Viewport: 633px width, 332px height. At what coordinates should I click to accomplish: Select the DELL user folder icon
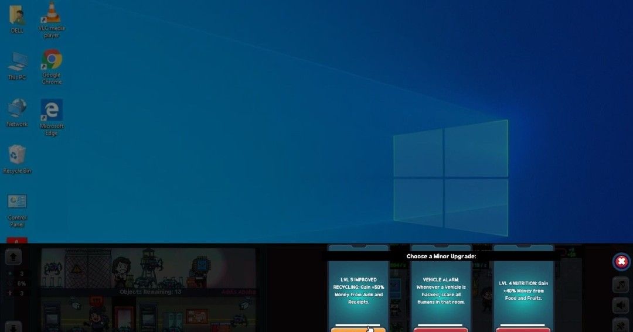(x=17, y=16)
